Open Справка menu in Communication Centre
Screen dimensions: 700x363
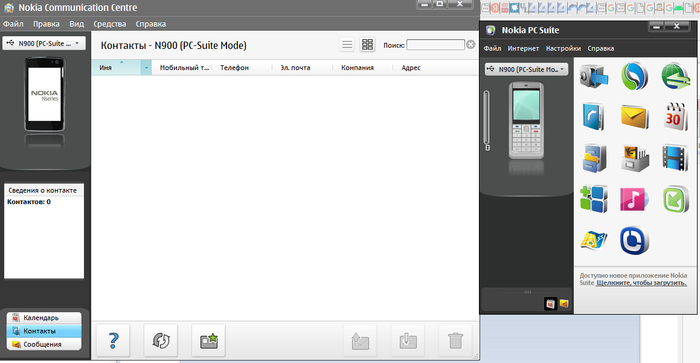point(151,24)
